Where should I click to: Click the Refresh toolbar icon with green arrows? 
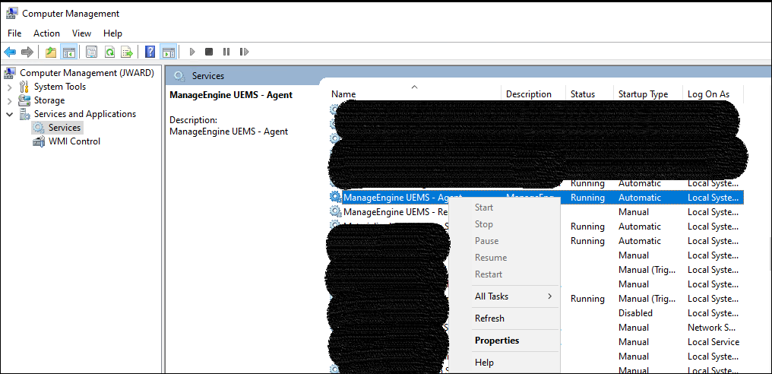[109, 52]
